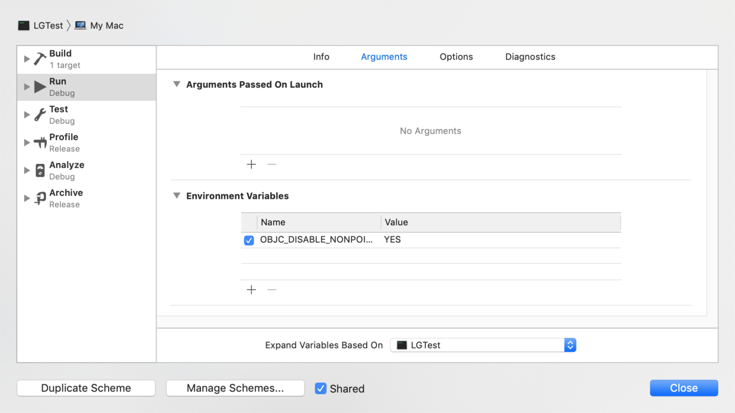Screen dimensions: 735x413
Task: Expand the Build action disclosure triangle
Action: (27, 59)
